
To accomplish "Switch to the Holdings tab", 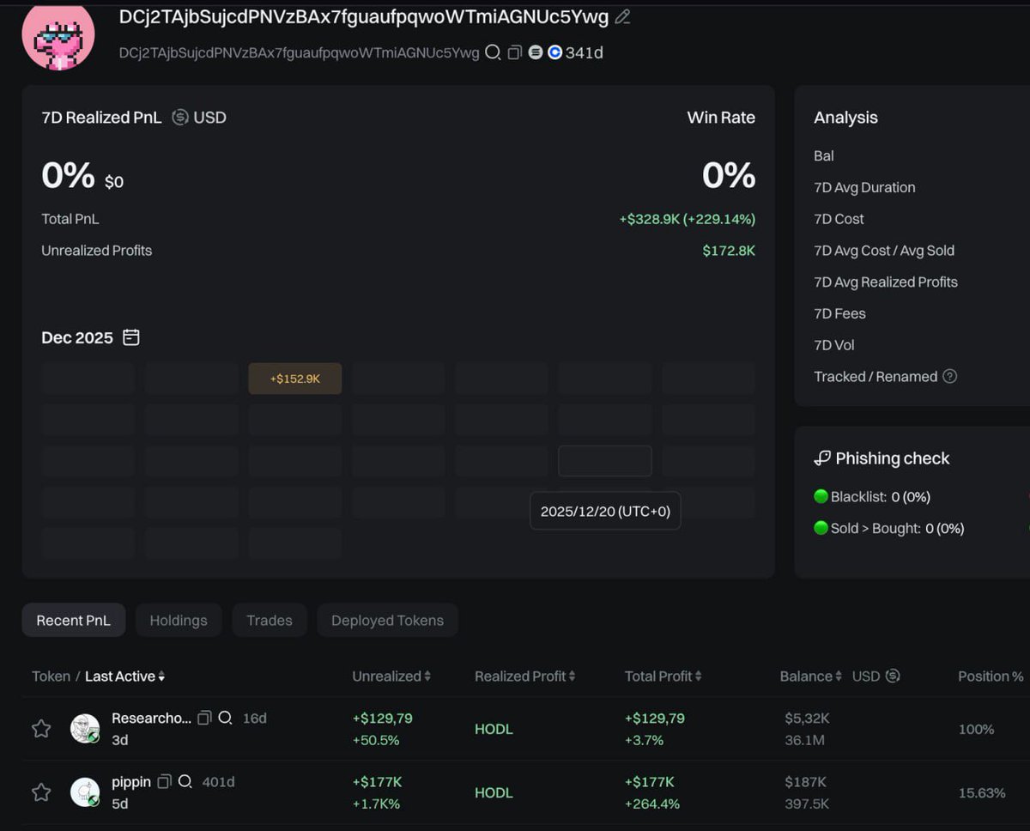I will coord(179,620).
